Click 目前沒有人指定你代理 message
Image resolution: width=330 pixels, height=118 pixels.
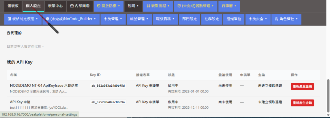point(25,46)
